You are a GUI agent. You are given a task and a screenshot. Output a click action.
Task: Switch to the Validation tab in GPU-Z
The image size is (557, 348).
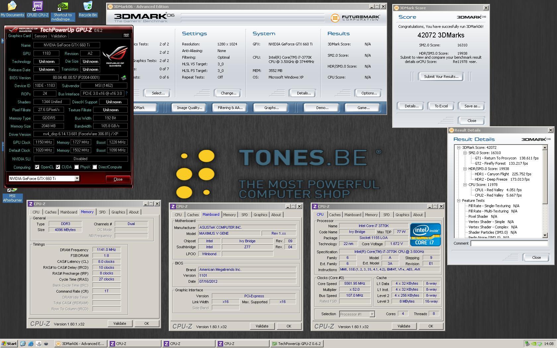point(59,36)
